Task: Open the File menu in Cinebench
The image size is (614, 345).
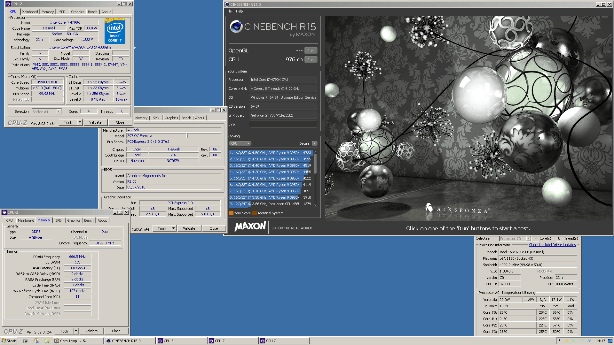Action: tap(229, 11)
